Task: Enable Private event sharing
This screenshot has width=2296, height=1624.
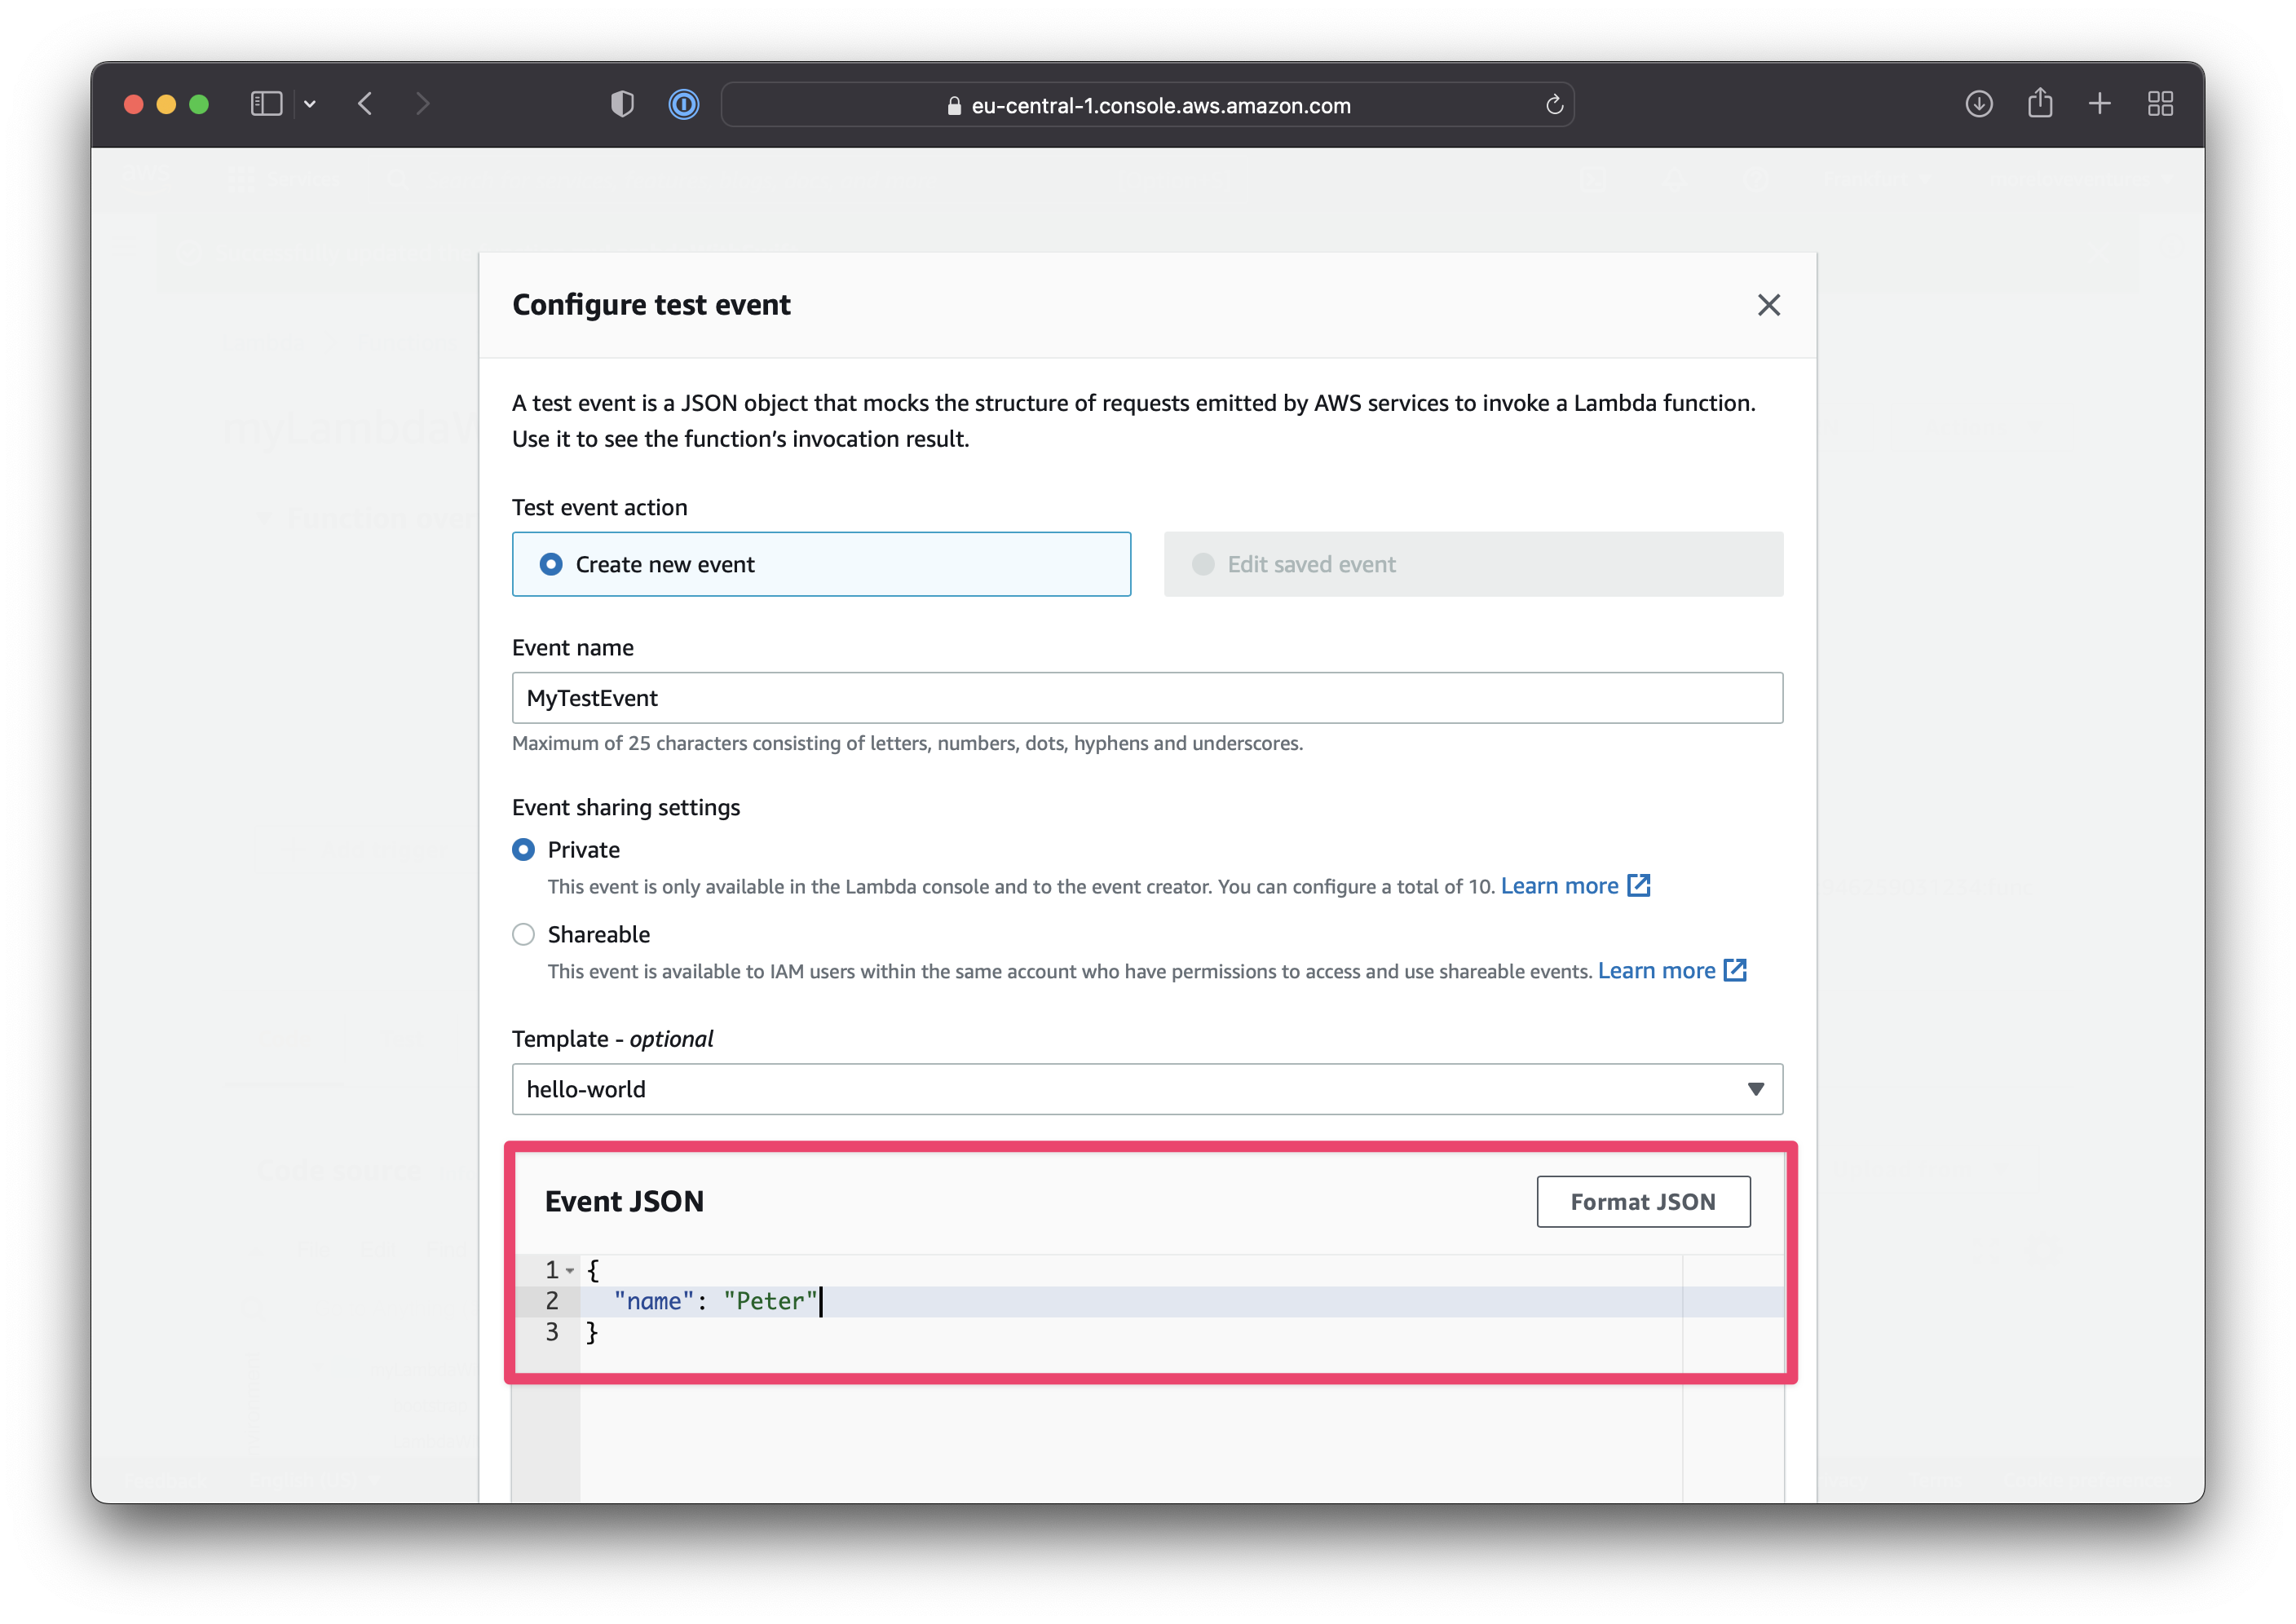Action: tap(523, 849)
